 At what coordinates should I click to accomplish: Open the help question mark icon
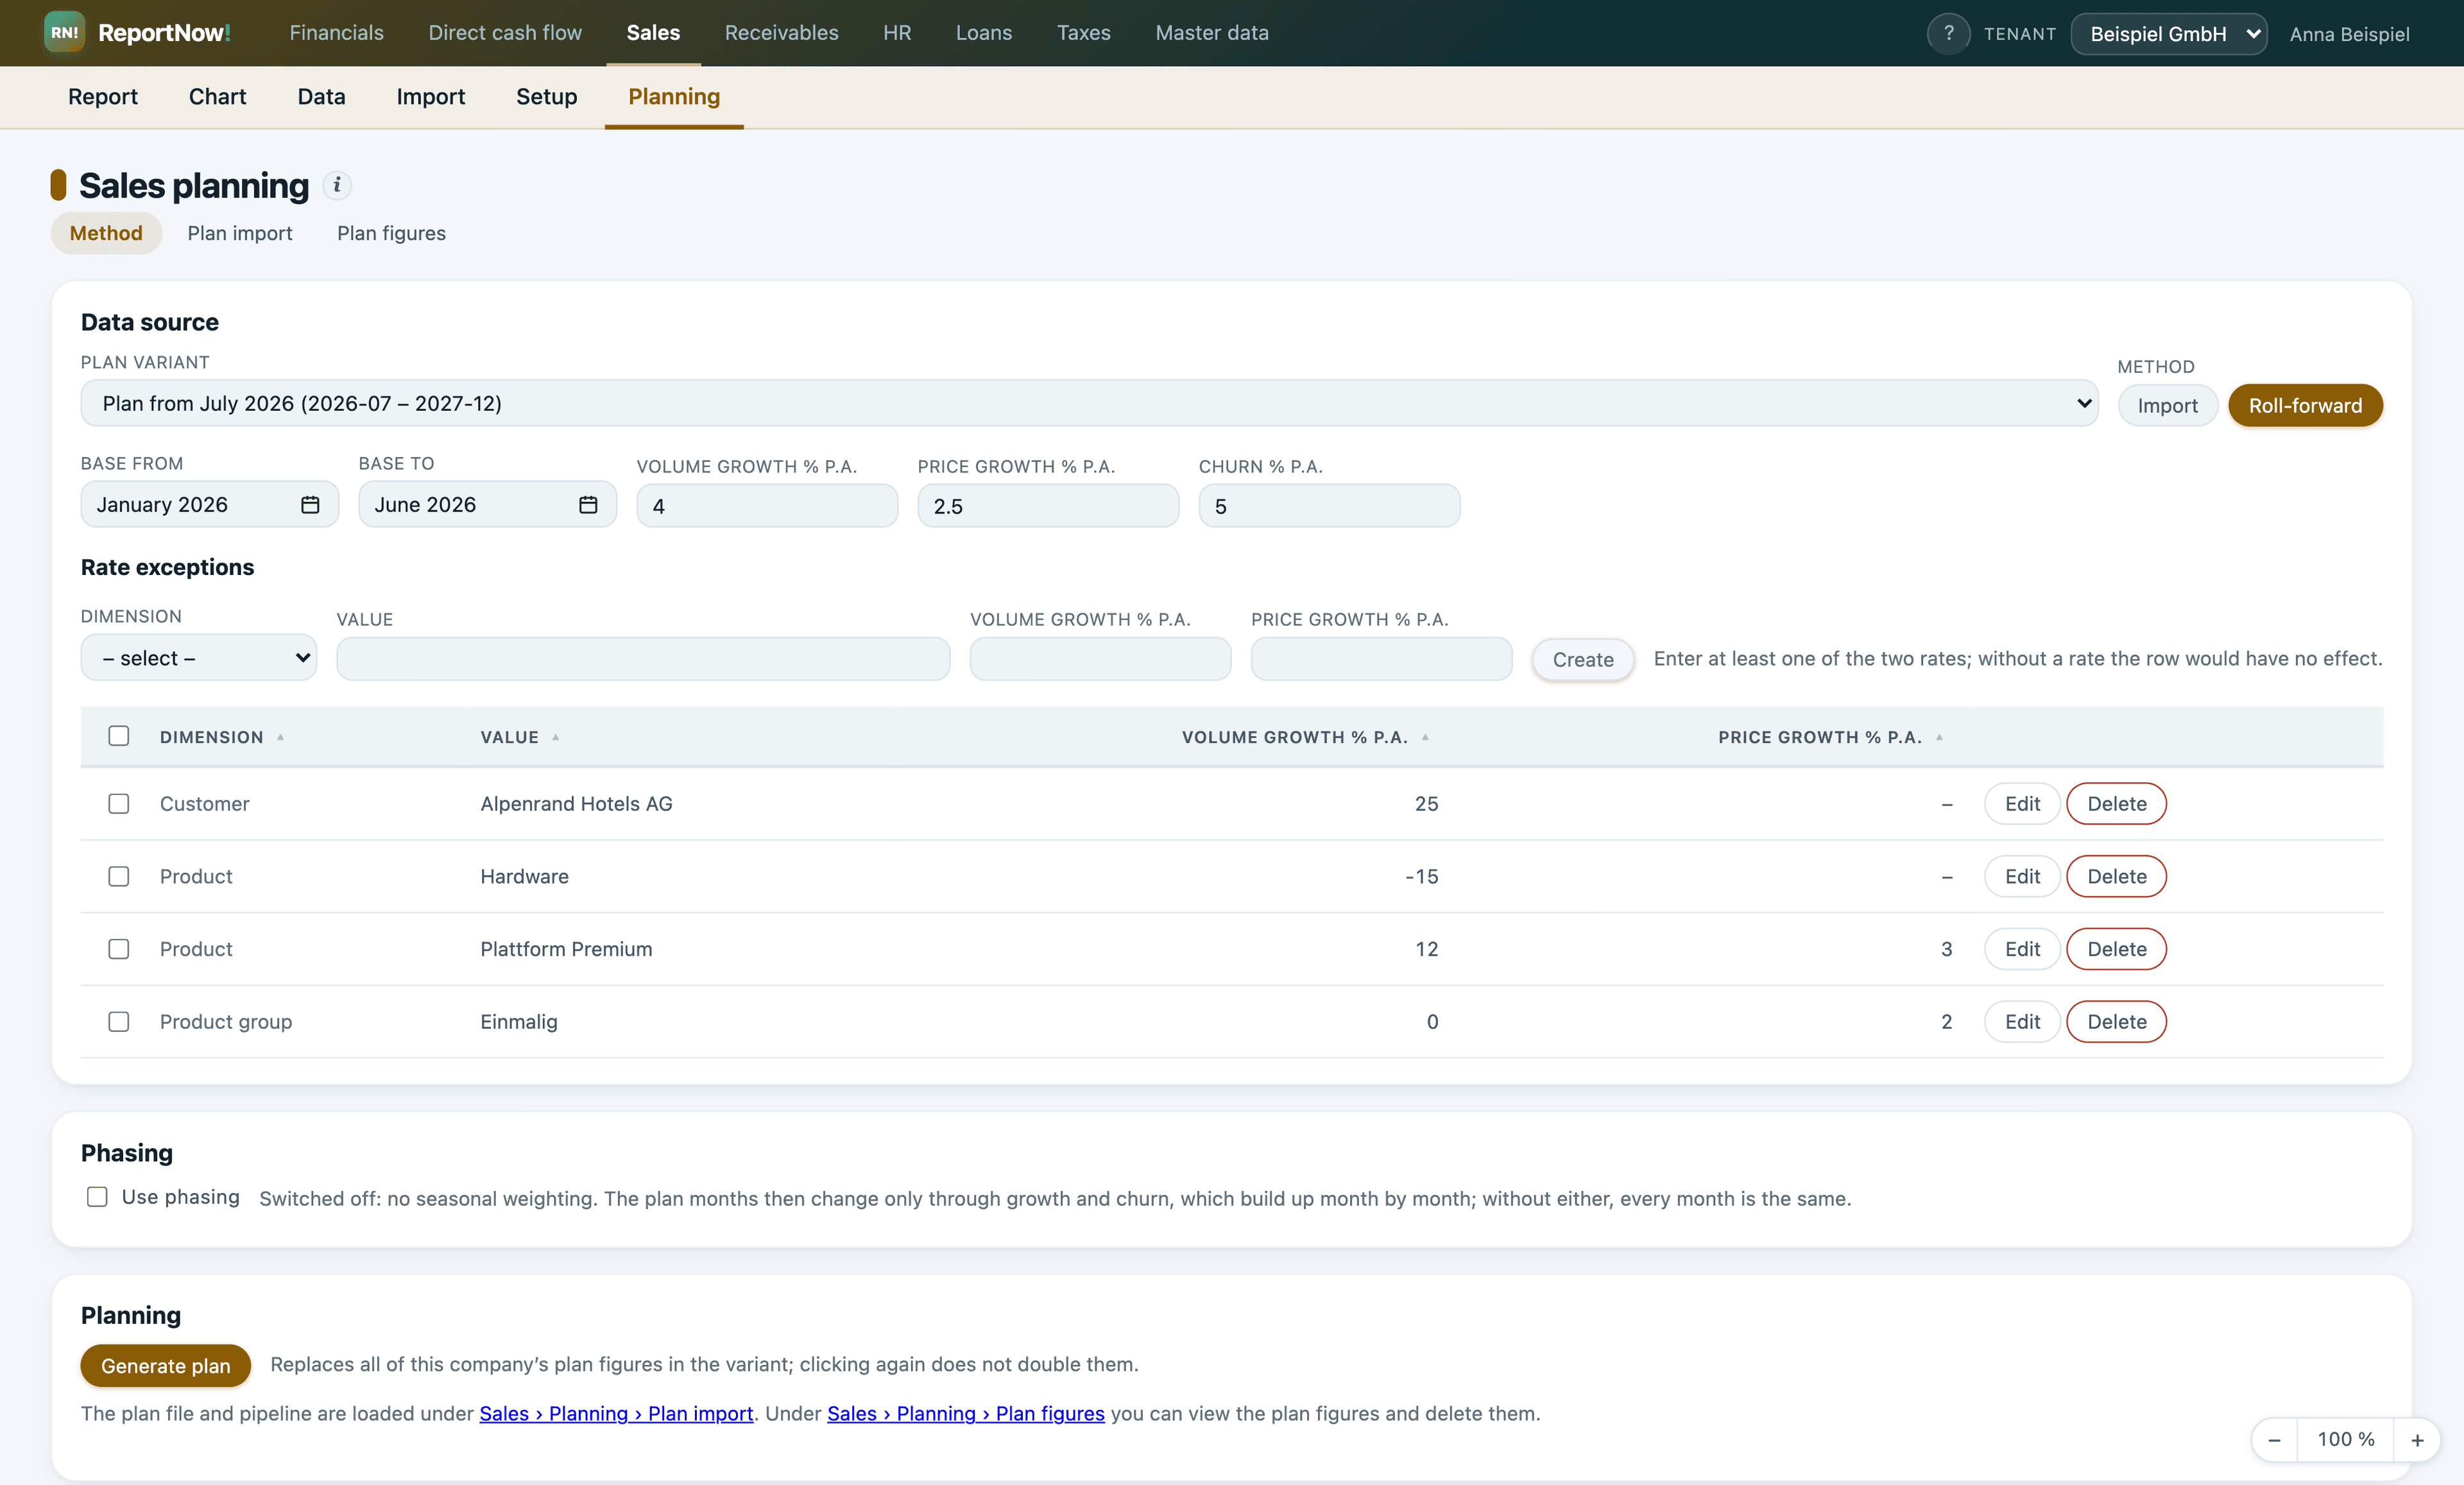(x=1948, y=33)
